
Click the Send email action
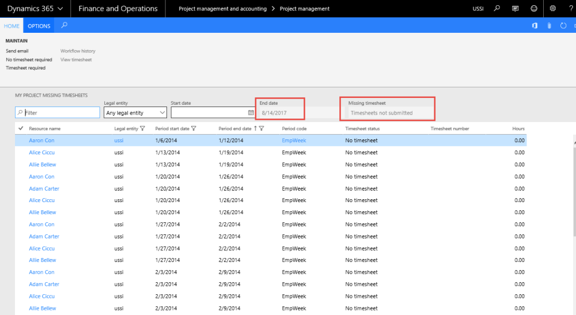tap(17, 51)
